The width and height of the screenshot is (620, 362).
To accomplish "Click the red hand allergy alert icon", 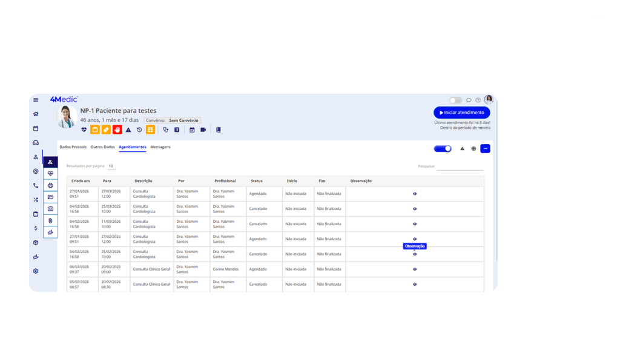I will (117, 130).
